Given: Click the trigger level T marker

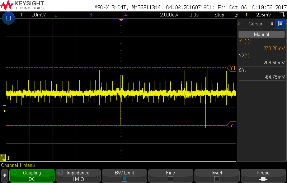Looking at the screenshot, I should 5,109.
